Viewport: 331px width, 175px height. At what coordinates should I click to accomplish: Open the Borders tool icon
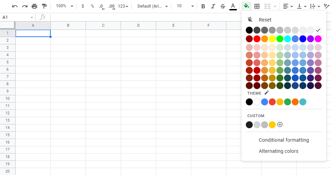click(257, 6)
